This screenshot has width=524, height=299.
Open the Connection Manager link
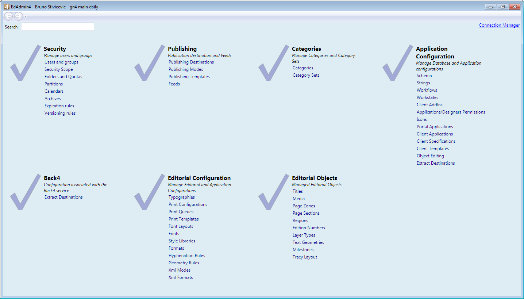(x=499, y=25)
